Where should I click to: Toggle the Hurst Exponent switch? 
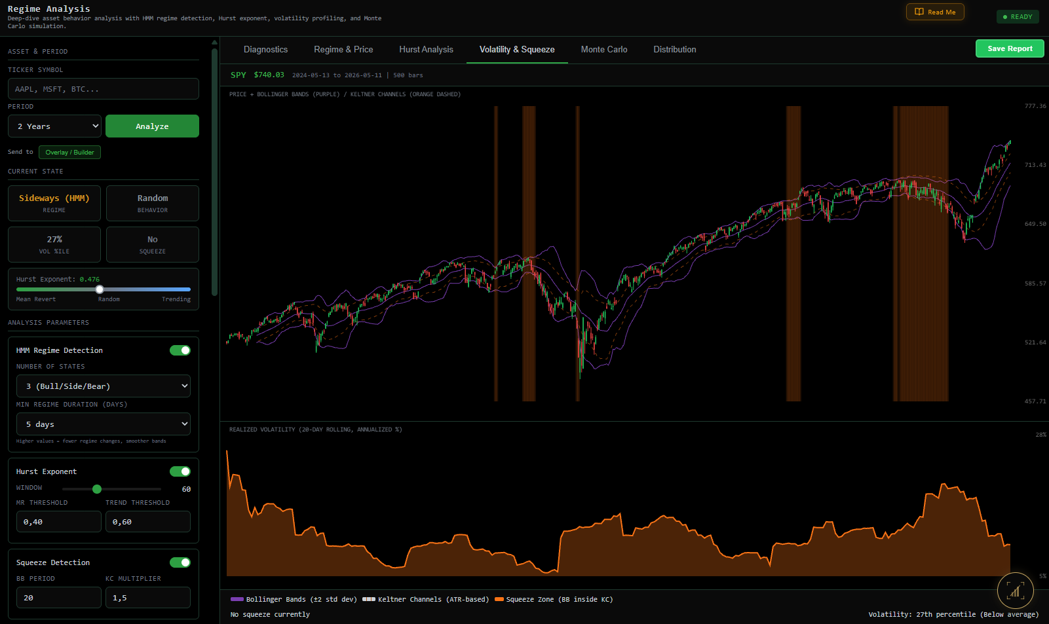(x=180, y=471)
